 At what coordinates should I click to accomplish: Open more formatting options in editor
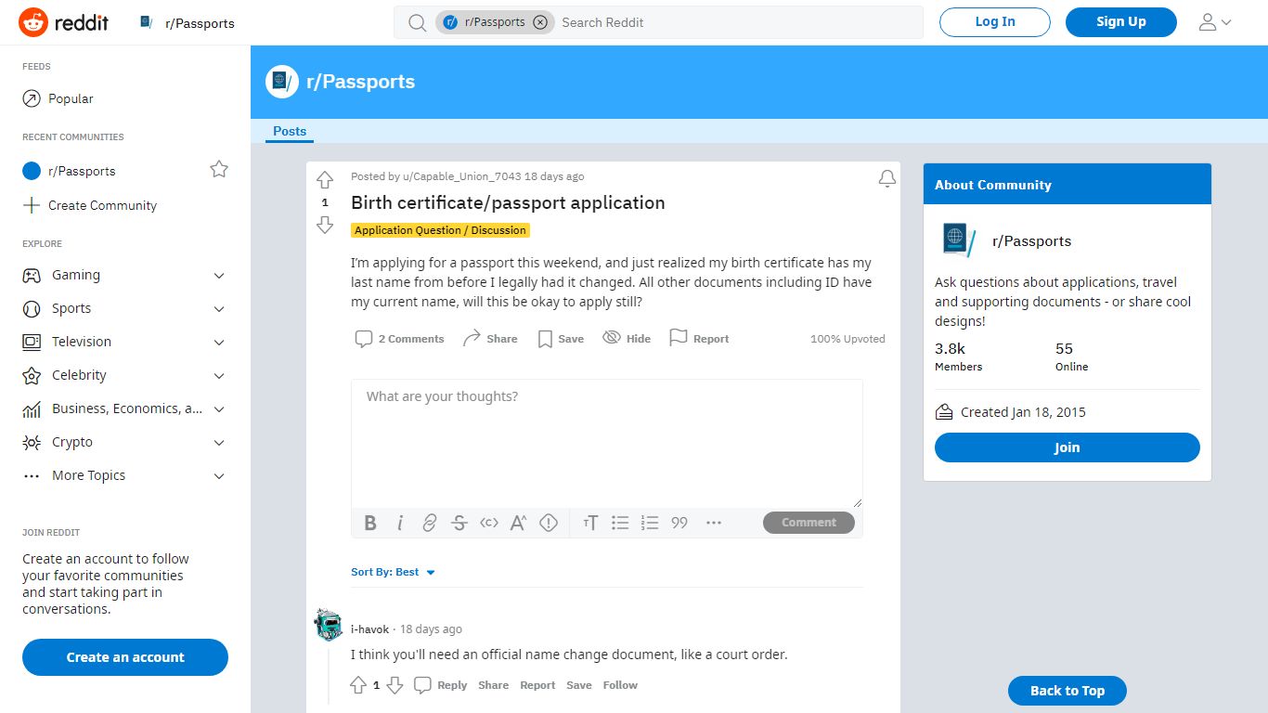[714, 523]
